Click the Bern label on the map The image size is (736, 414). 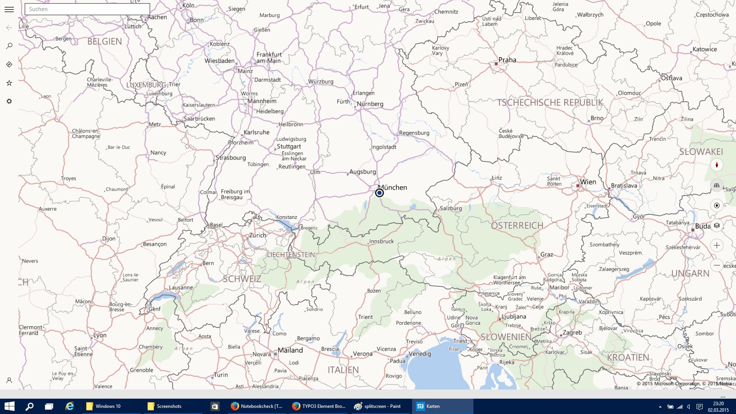coord(208,263)
